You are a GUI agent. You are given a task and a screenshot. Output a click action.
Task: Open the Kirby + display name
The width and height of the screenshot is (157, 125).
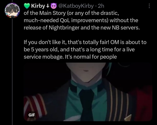[40, 6]
